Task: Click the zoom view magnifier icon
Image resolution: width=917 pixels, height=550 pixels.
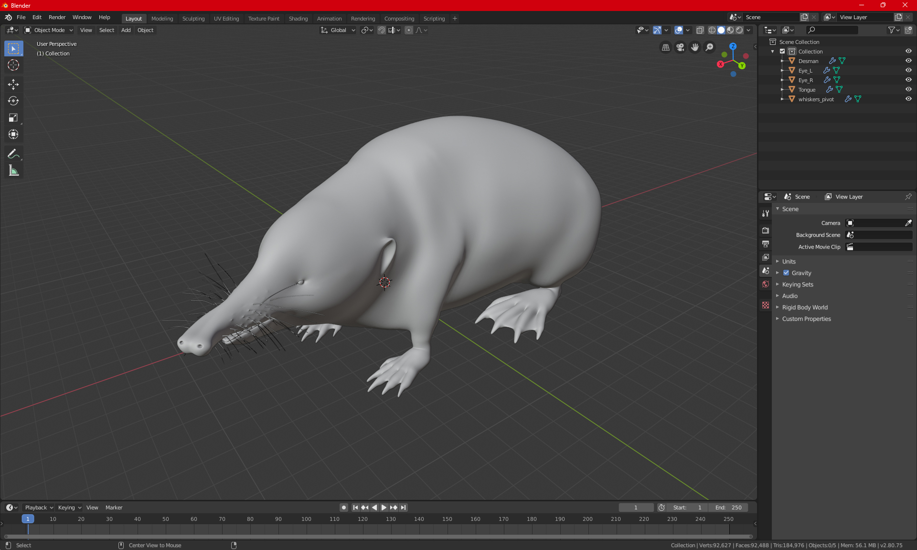Action: 710,47
